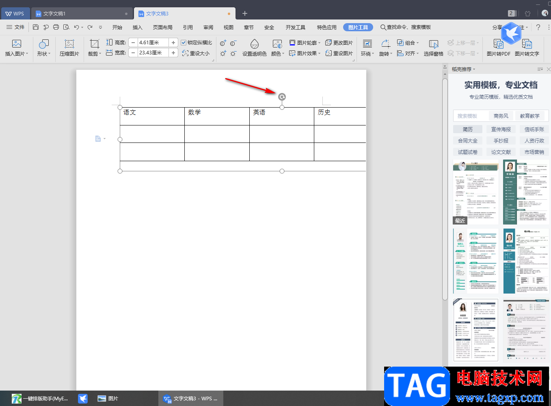Switch to document tab 文字文稿1
The image size is (551, 406).
click(82, 13)
